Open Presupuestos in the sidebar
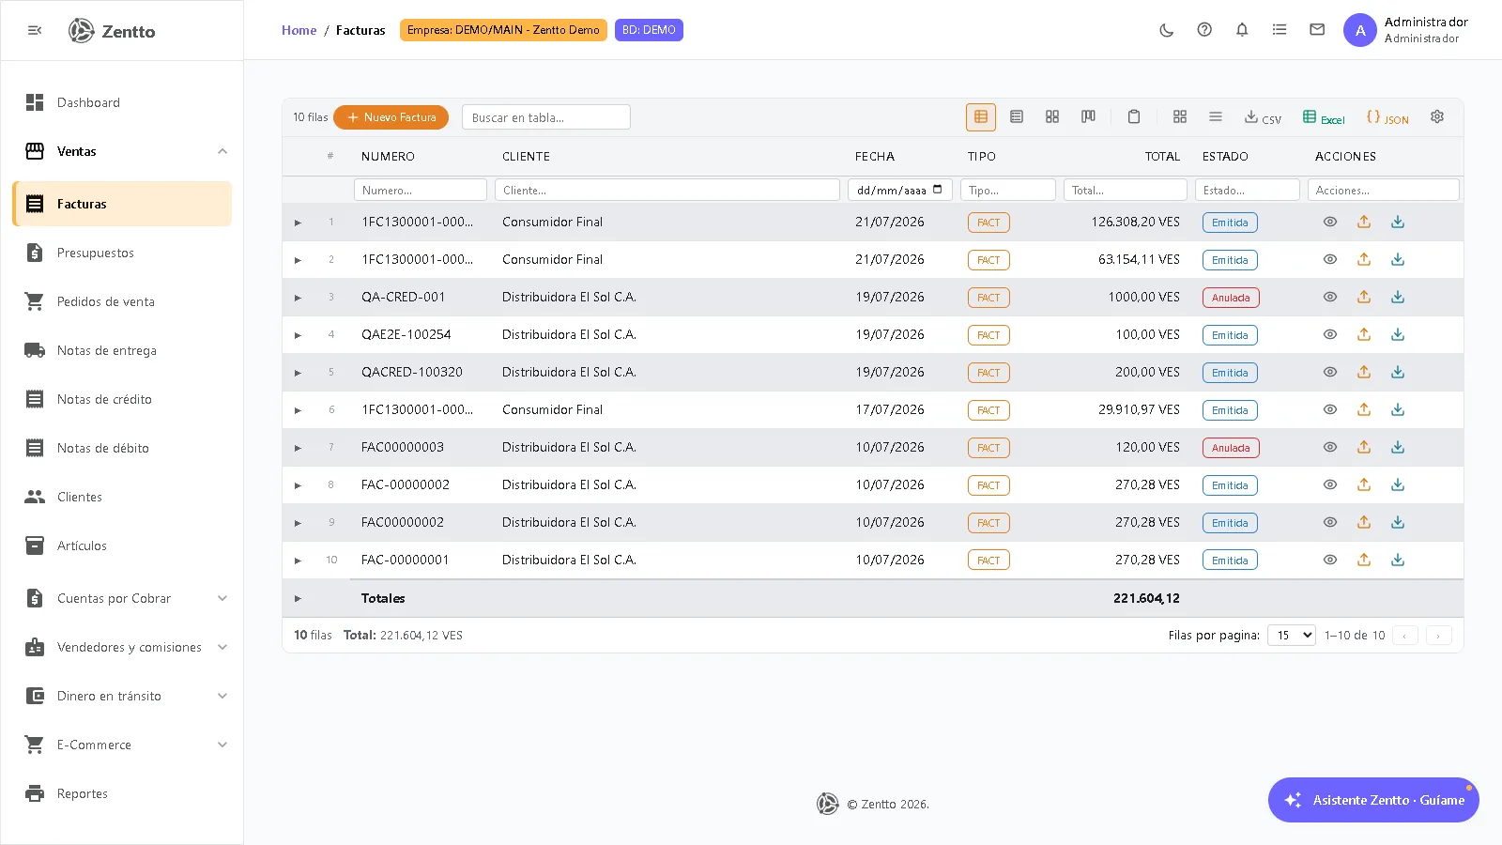 pyautogui.click(x=122, y=253)
